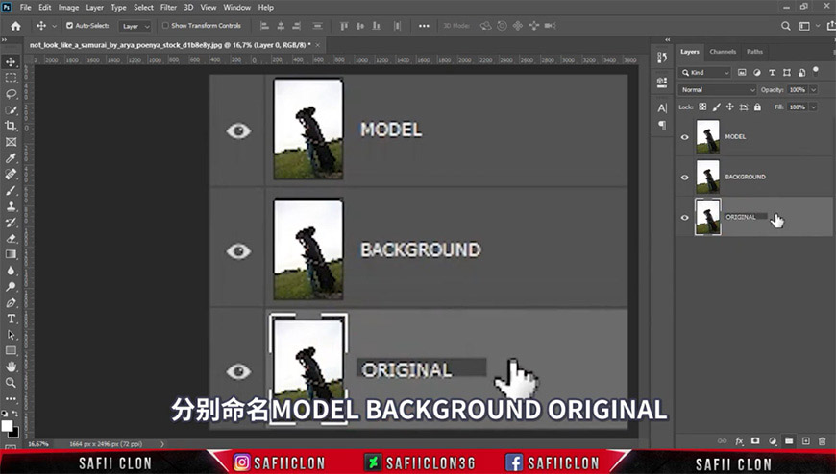
Task: Create a new layer group
Action: [789, 441]
